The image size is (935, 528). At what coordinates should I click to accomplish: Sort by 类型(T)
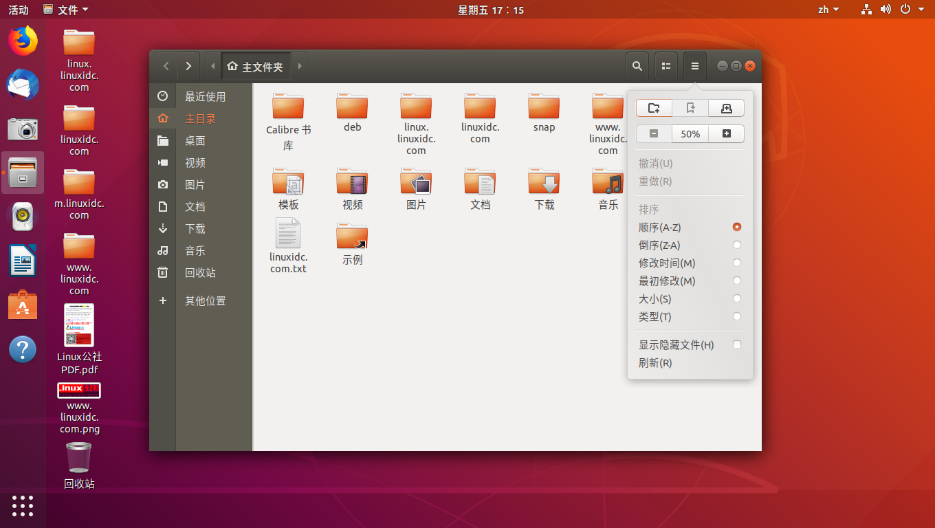[x=690, y=316]
